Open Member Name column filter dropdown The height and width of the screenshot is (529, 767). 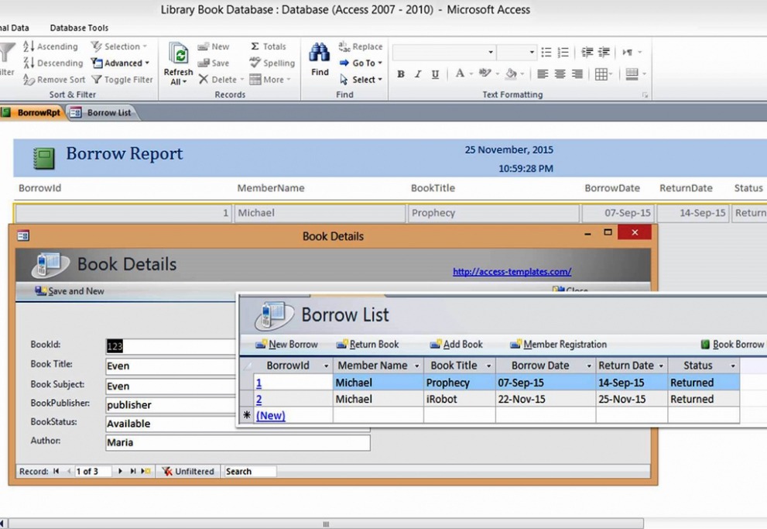pyautogui.click(x=417, y=366)
